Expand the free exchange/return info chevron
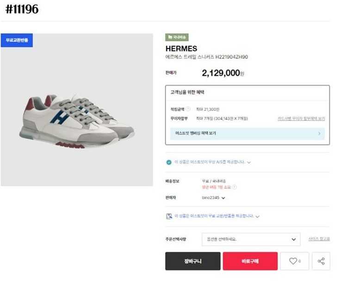This screenshot has height=305, width=347. pyautogui.click(x=258, y=216)
